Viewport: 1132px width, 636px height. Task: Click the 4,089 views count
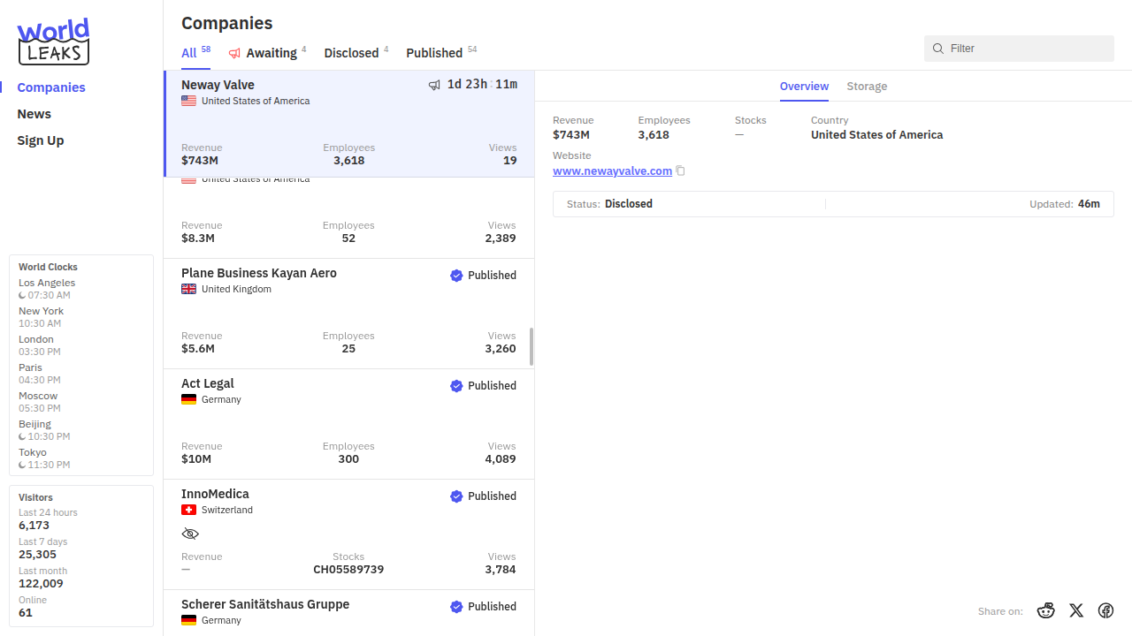pos(501,459)
